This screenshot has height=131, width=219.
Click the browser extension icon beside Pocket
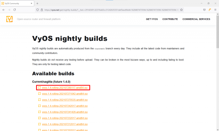pos(210,9)
